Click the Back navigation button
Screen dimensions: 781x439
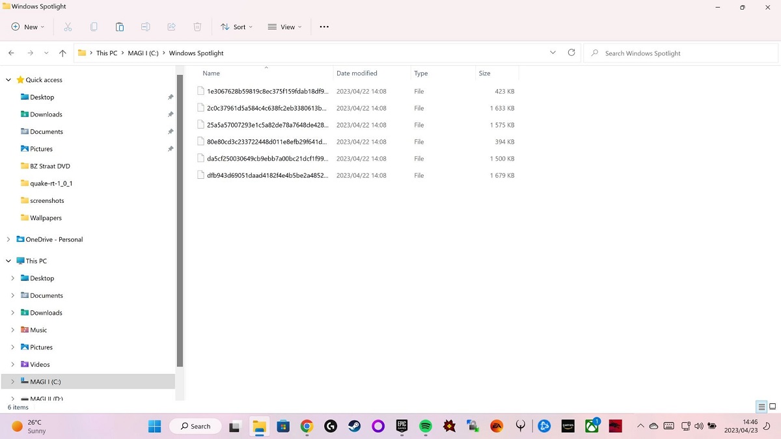click(11, 53)
